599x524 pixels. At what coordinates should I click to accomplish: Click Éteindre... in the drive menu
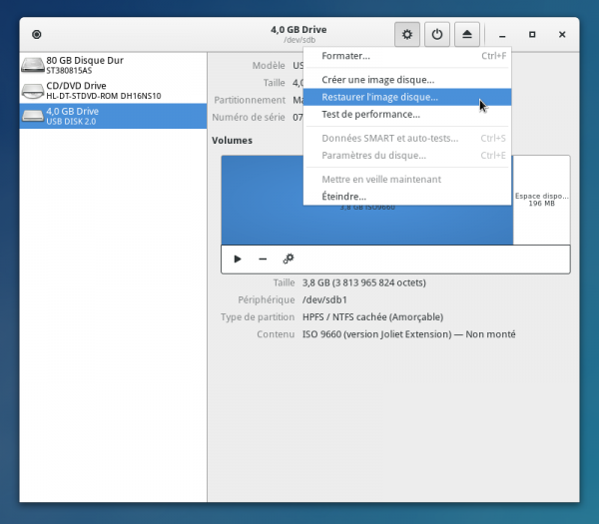[343, 197]
